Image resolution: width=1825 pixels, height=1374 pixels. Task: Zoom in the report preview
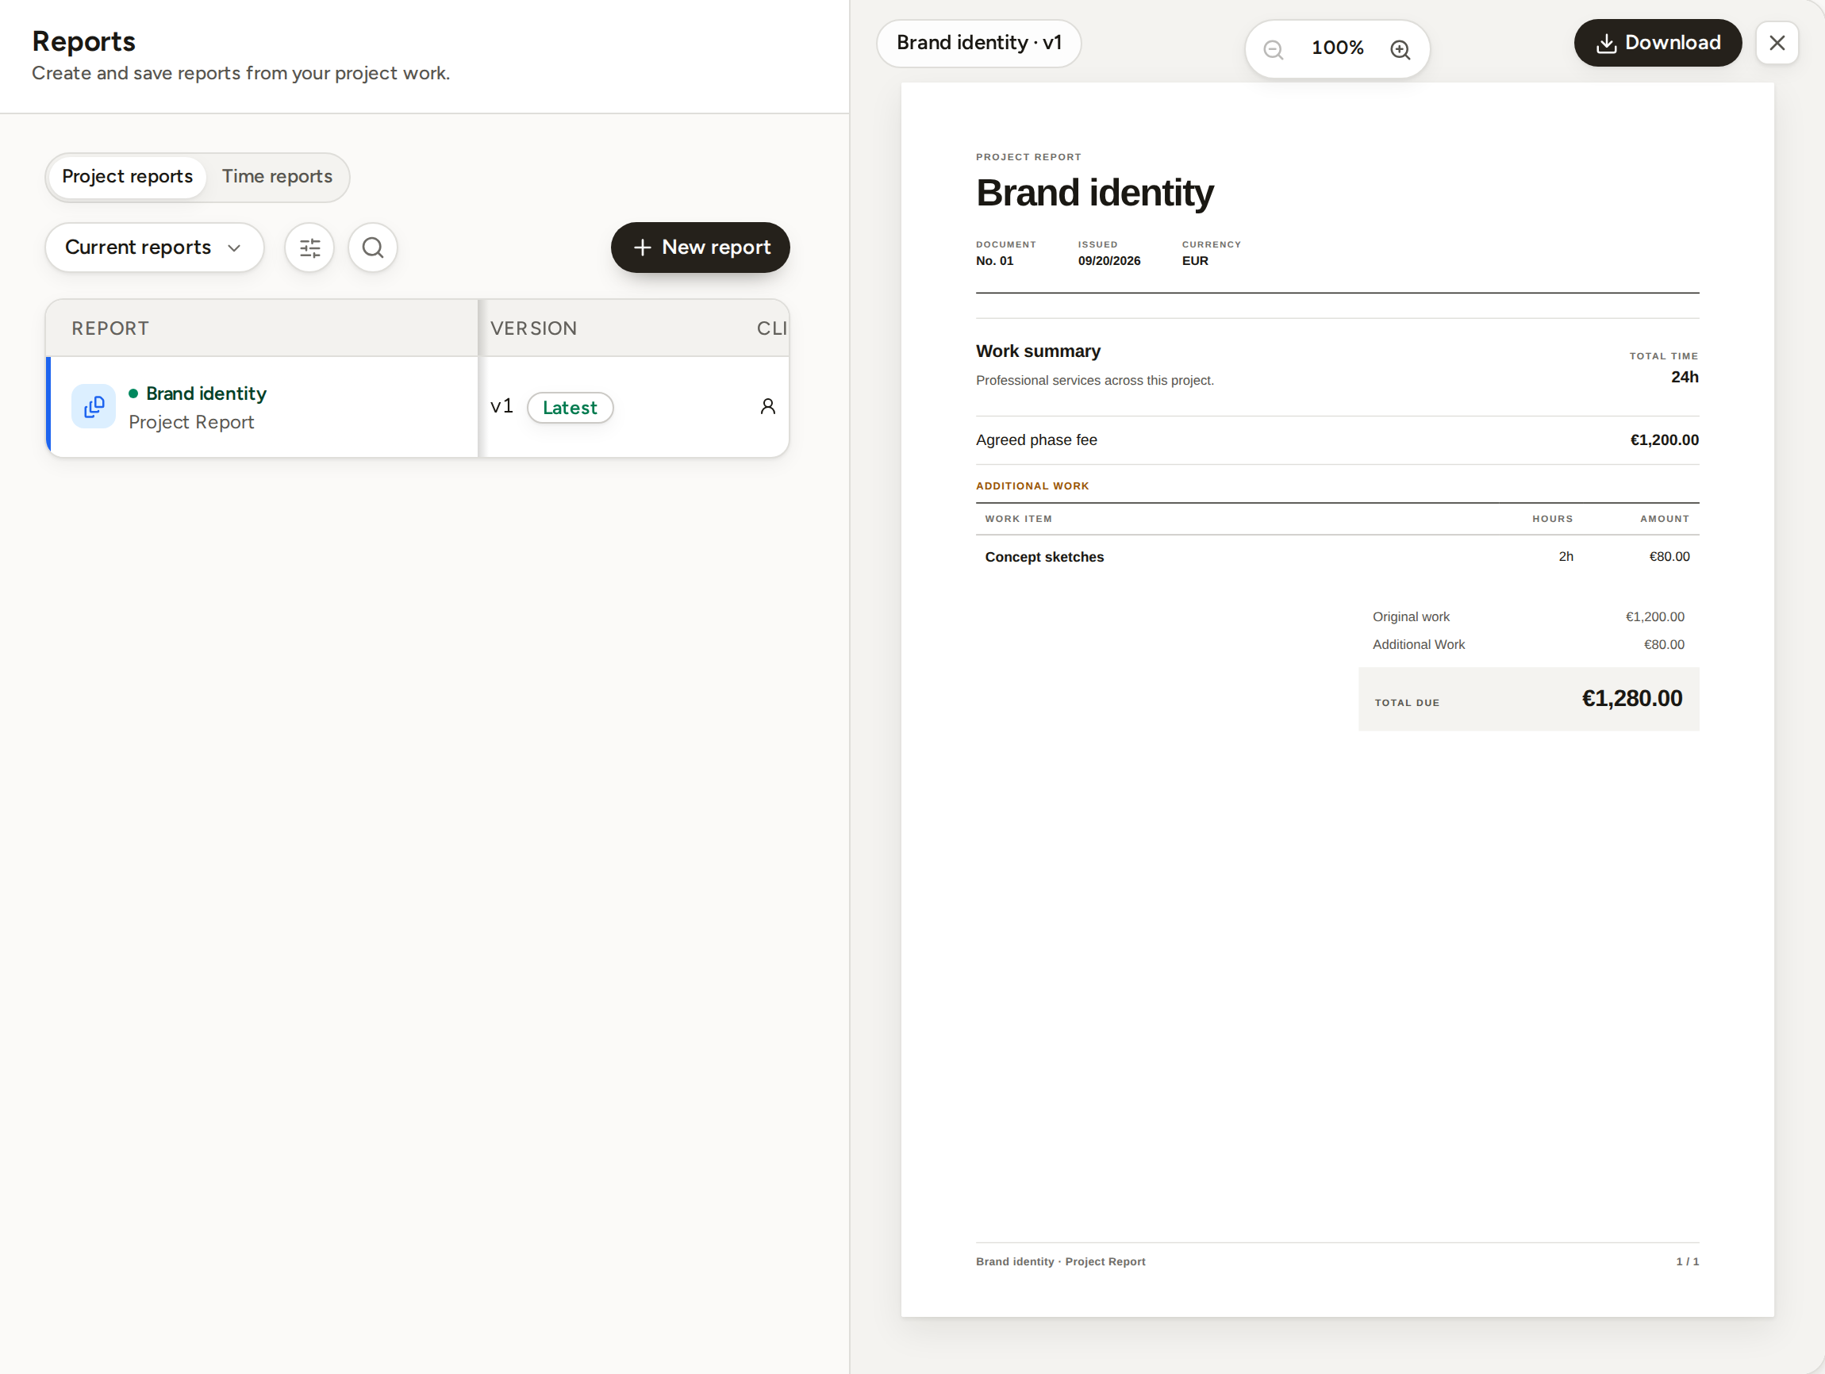(1400, 49)
